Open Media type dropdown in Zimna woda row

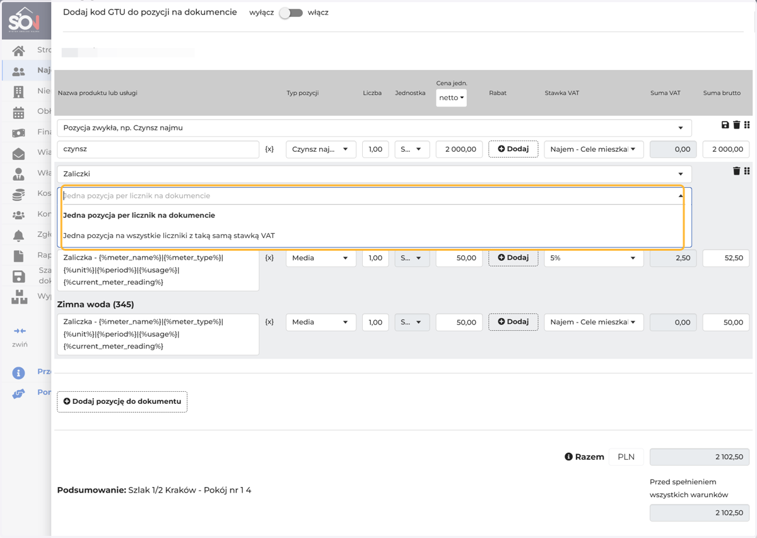tap(320, 322)
